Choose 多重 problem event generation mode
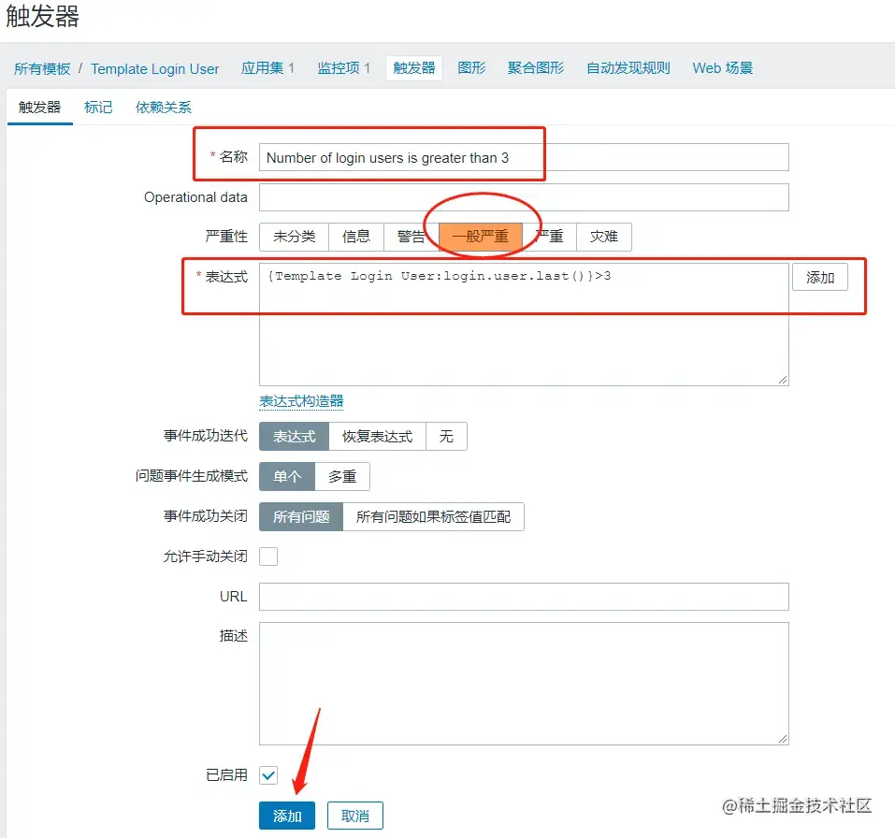 point(342,477)
